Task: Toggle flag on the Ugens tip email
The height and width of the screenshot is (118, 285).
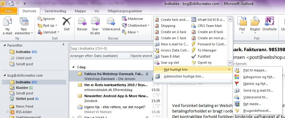Action: (x=158, y=106)
